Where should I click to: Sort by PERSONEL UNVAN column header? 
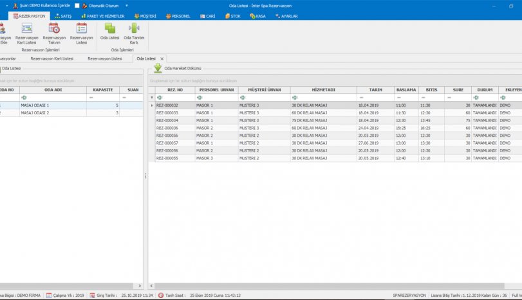click(x=216, y=90)
